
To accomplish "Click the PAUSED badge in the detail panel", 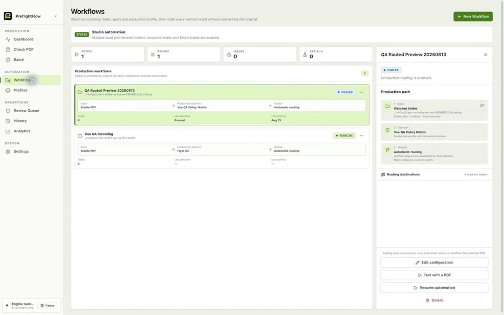I will [391, 70].
